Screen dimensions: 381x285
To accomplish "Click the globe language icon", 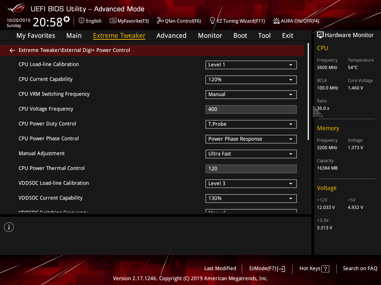I will tap(81, 21).
